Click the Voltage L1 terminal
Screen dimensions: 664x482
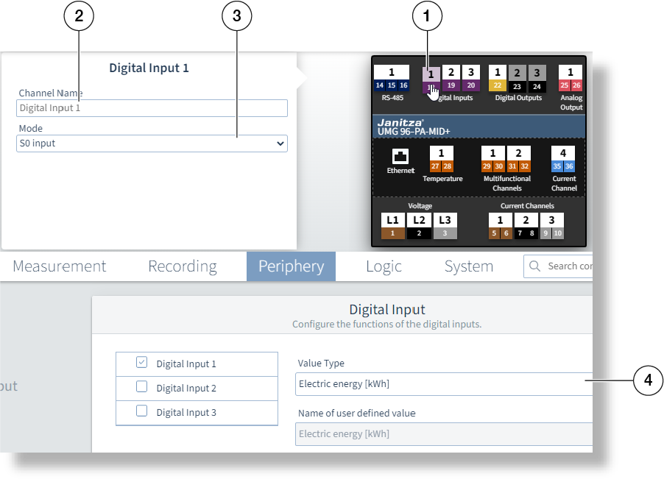tap(392, 227)
